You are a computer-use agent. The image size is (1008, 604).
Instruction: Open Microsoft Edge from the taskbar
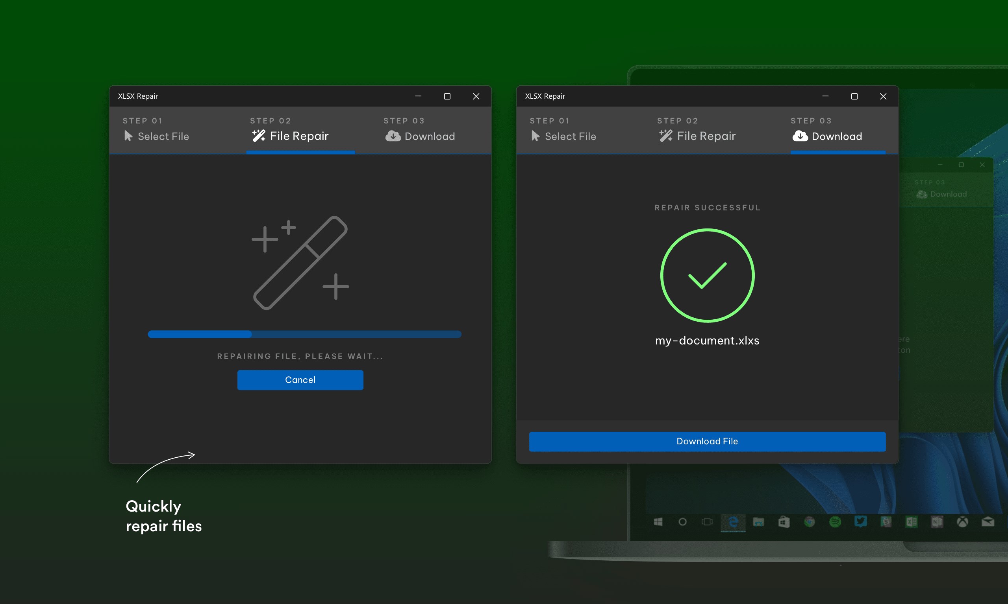pos(733,522)
